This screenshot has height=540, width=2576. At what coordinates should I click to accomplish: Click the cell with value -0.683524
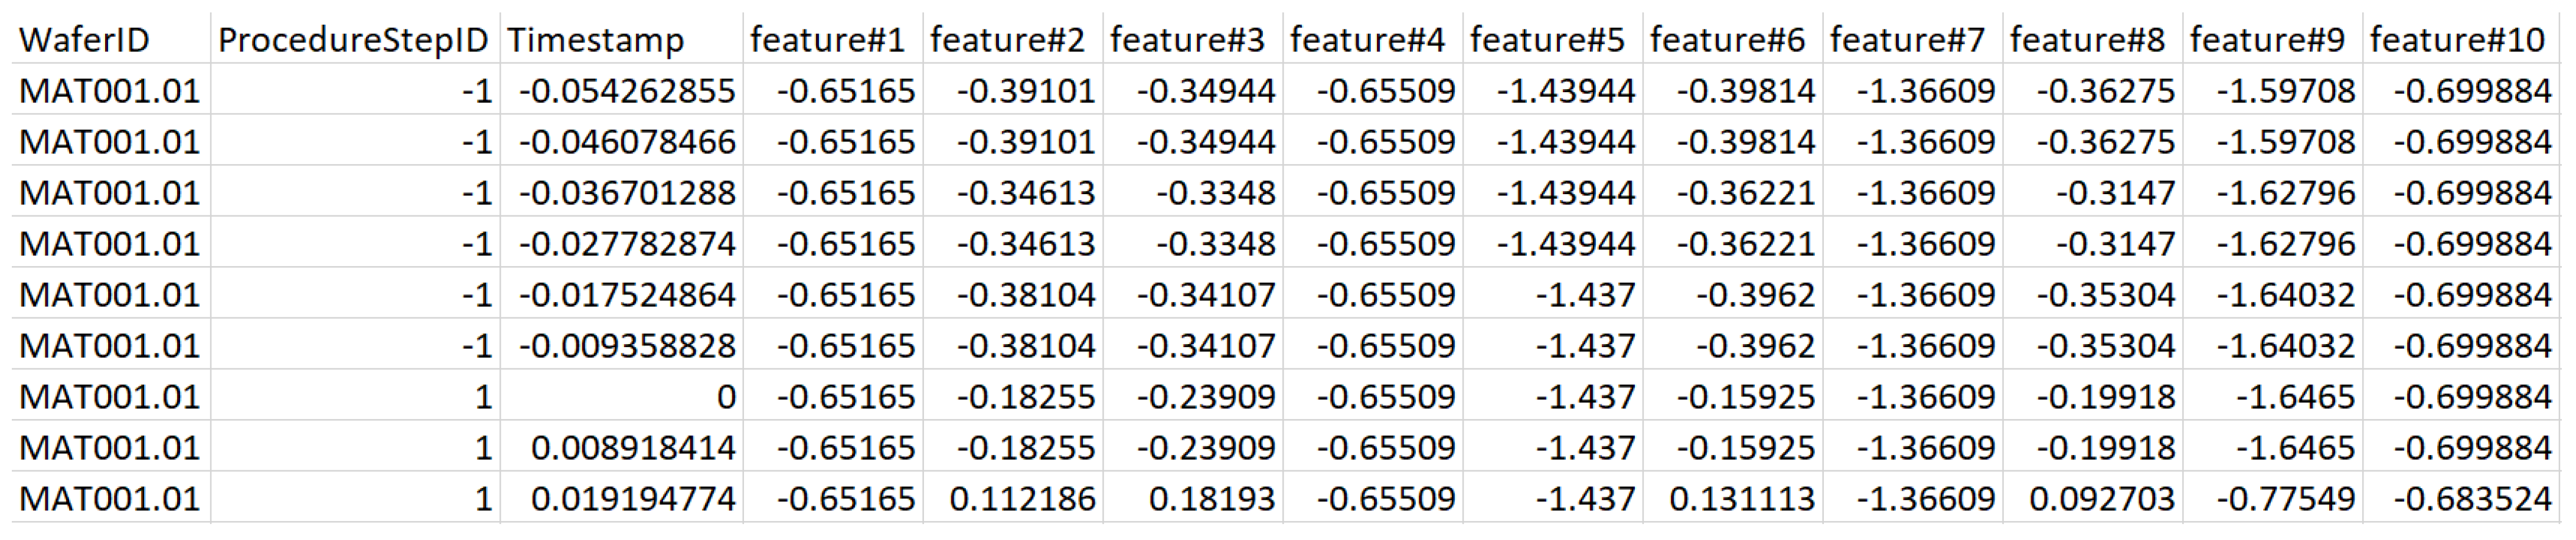click(2461, 499)
